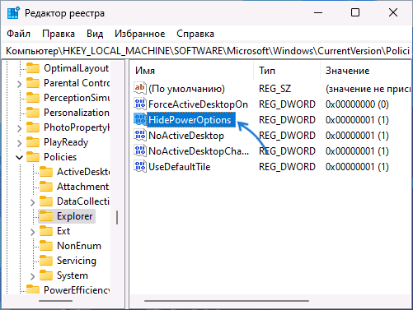Screen dimensions: 413x310
Task: Expand the DataCollection tree node
Action: (32, 202)
